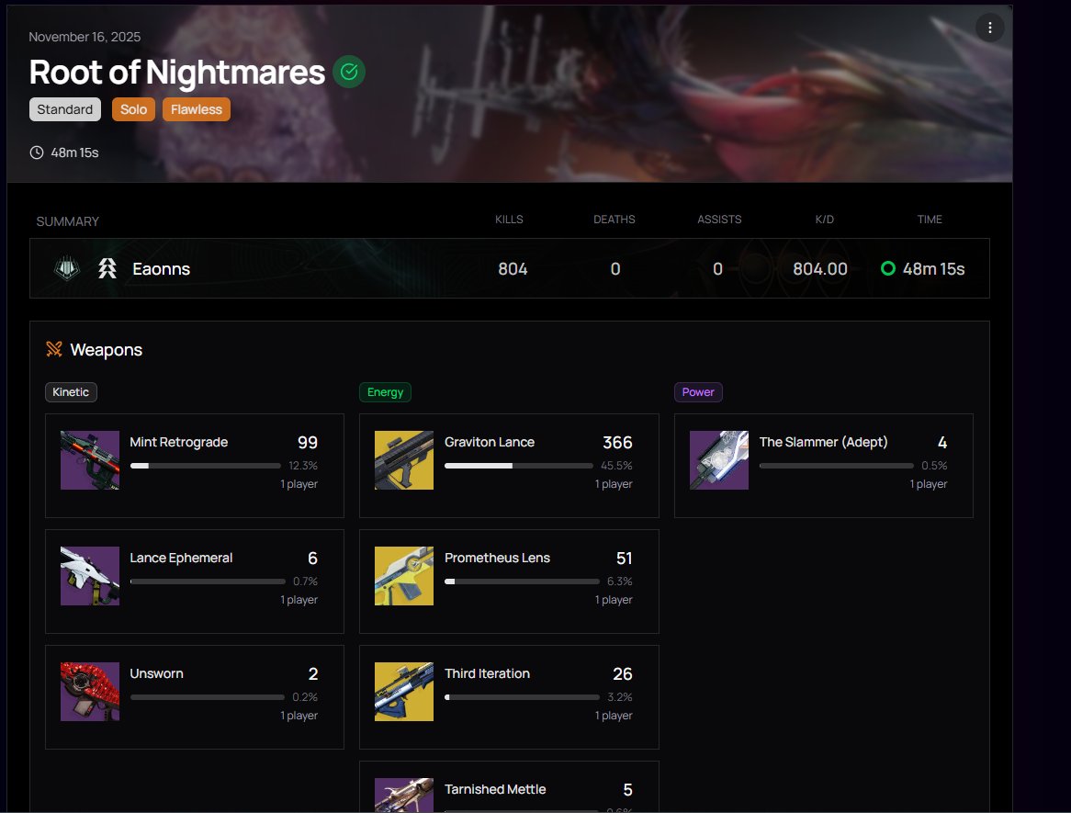The width and height of the screenshot is (1071, 813).
Task: Click the November 16, 2025 date
Action: point(85,37)
